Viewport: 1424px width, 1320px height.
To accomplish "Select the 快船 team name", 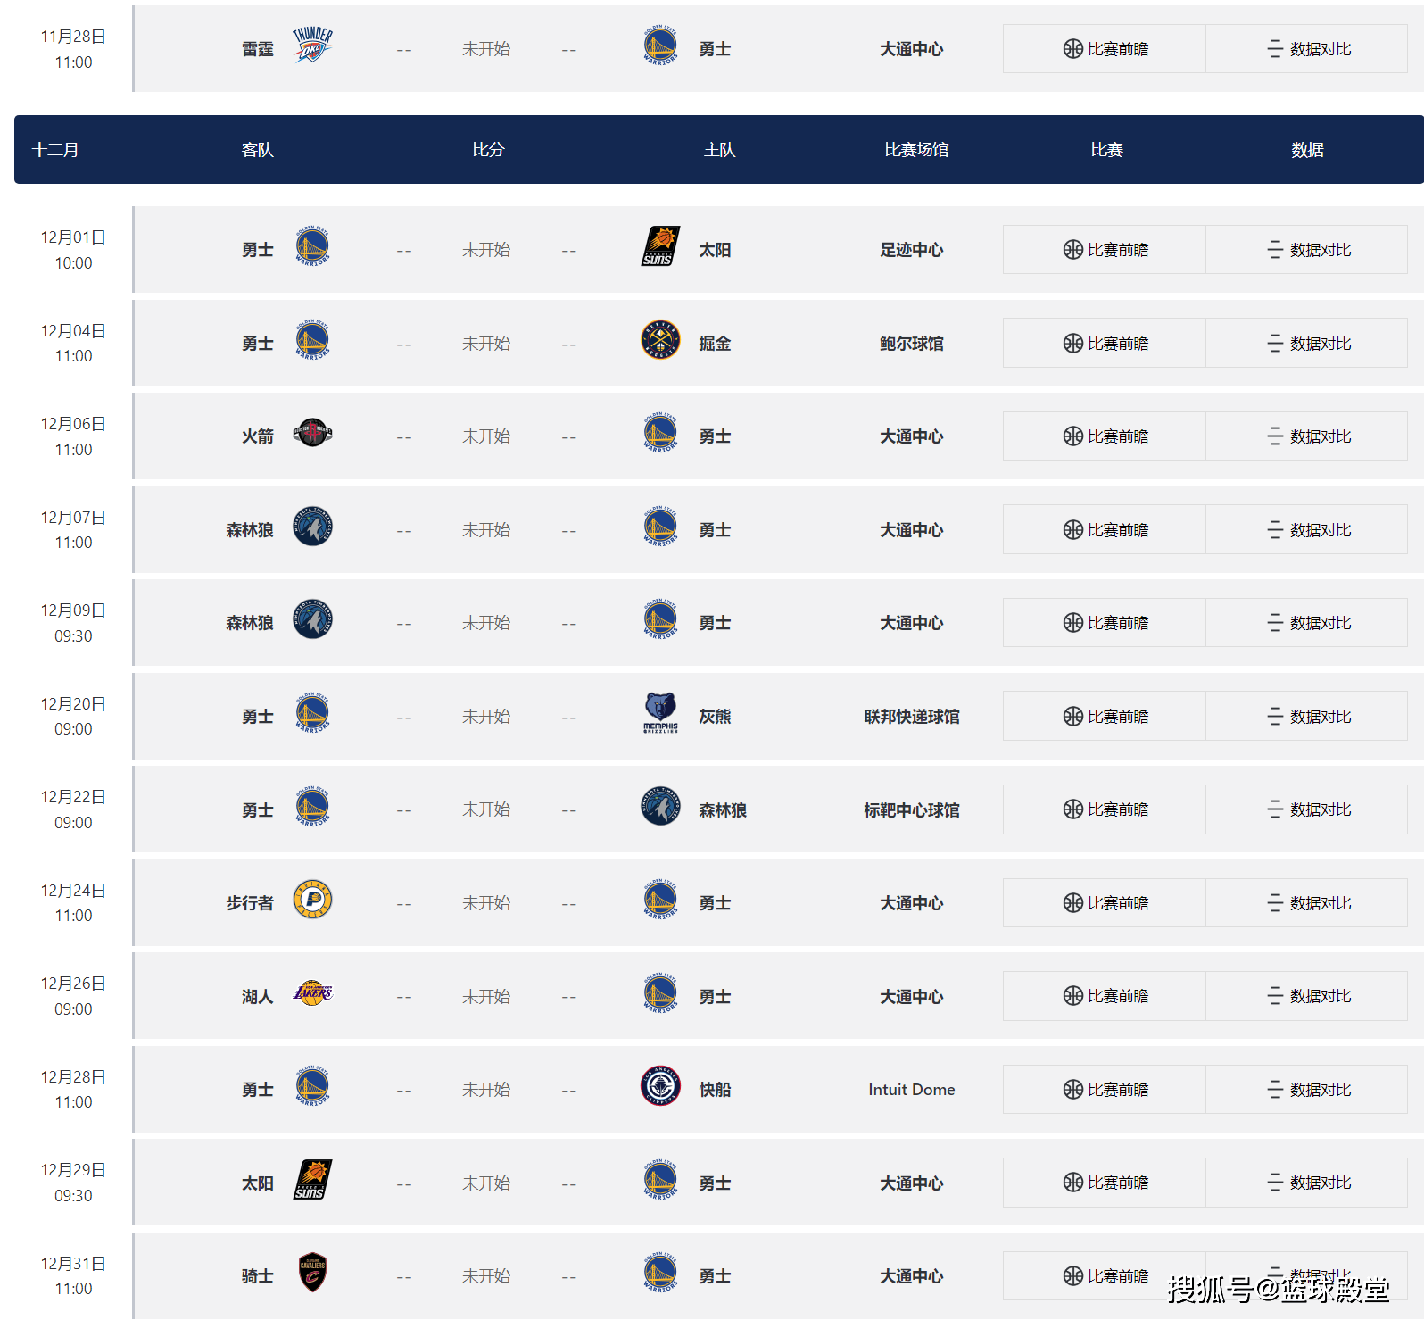I will pos(715,1090).
